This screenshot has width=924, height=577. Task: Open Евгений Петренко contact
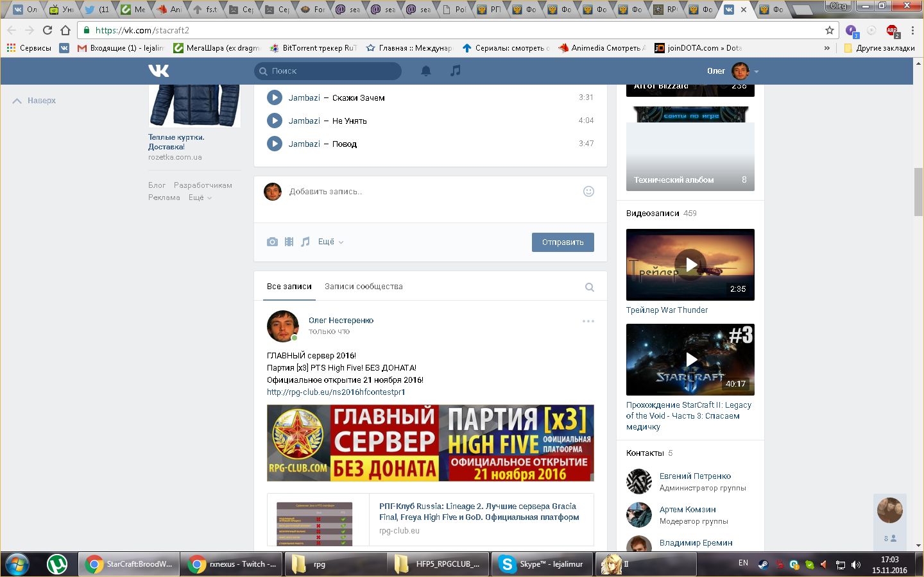click(695, 476)
